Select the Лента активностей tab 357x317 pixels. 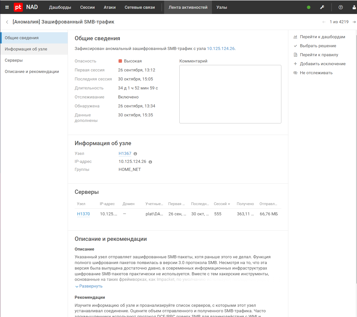tap(188, 7)
